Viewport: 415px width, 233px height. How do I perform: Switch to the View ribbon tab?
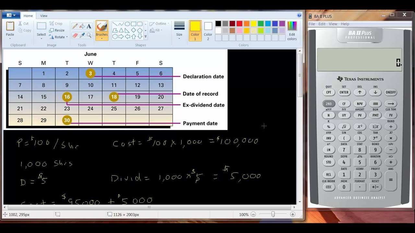pyautogui.click(x=44, y=16)
